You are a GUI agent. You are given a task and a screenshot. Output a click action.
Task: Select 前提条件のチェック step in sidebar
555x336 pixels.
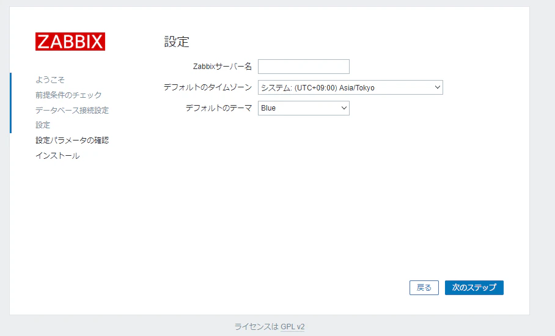tap(68, 95)
